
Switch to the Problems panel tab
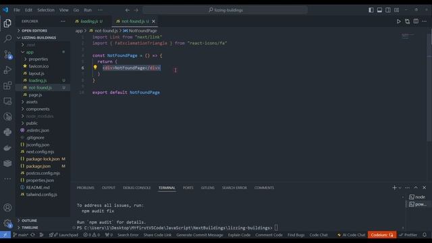86,188
